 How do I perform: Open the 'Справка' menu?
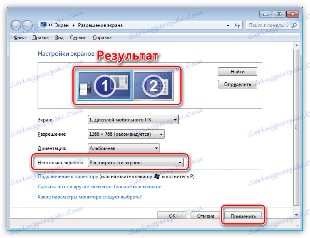[x=102, y=37]
